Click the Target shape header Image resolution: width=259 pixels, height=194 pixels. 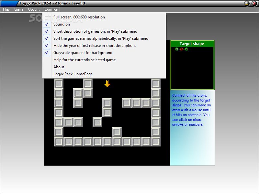(192, 44)
